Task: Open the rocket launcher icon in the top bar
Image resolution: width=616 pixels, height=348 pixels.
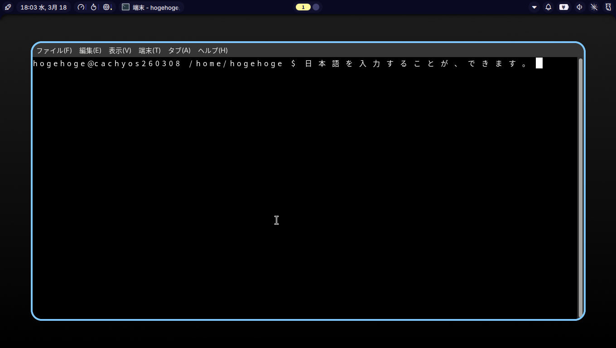Action: [8, 7]
